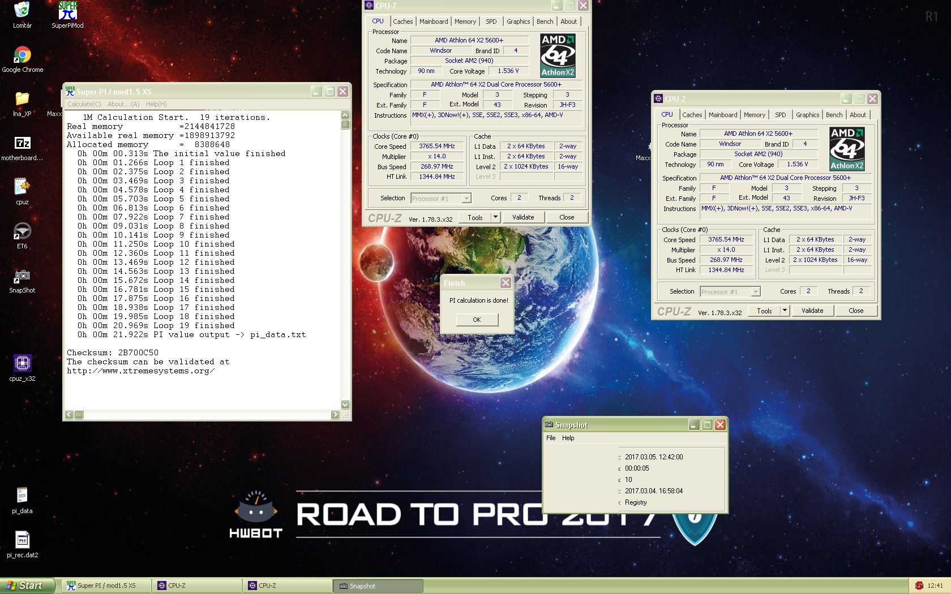The height and width of the screenshot is (594, 951).
Task: Click Tools button in upper CPU-Z
Action: 475,217
